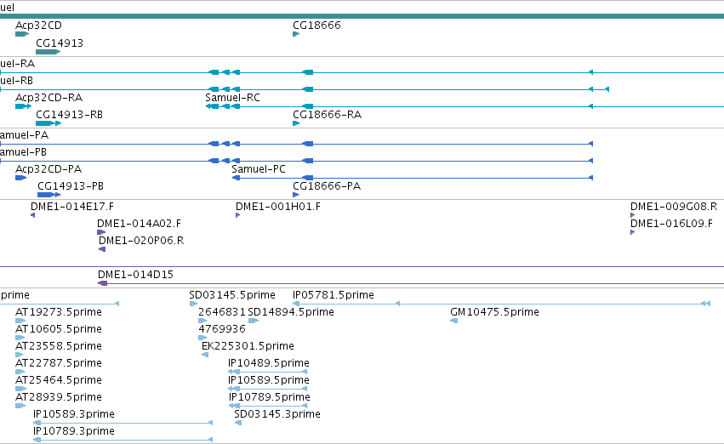Select the DME1-001H01.F feature label
724x444 pixels.
[x=278, y=207]
